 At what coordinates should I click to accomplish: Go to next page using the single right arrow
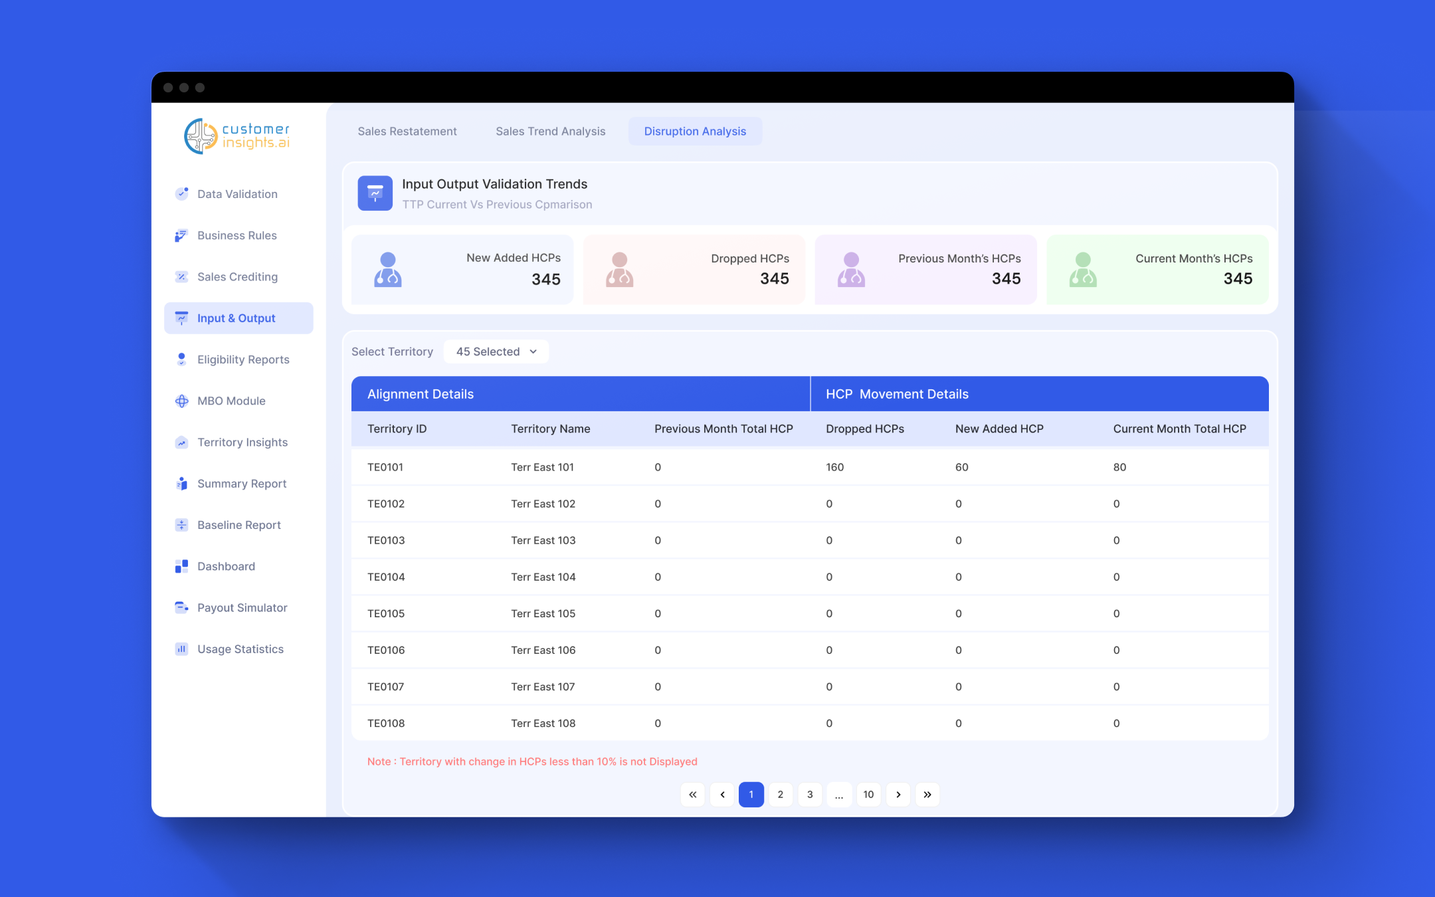pyautogui.click(x=898, y=795)
